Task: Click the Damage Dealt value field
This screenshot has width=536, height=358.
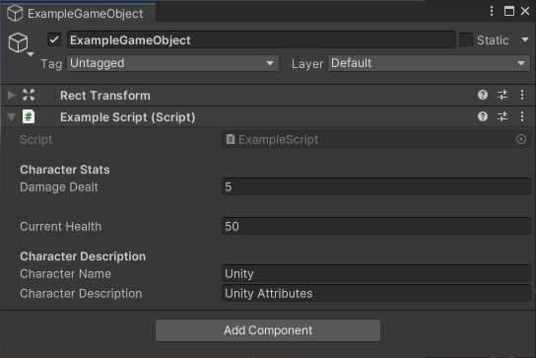Action: click(x=376, y=186)
